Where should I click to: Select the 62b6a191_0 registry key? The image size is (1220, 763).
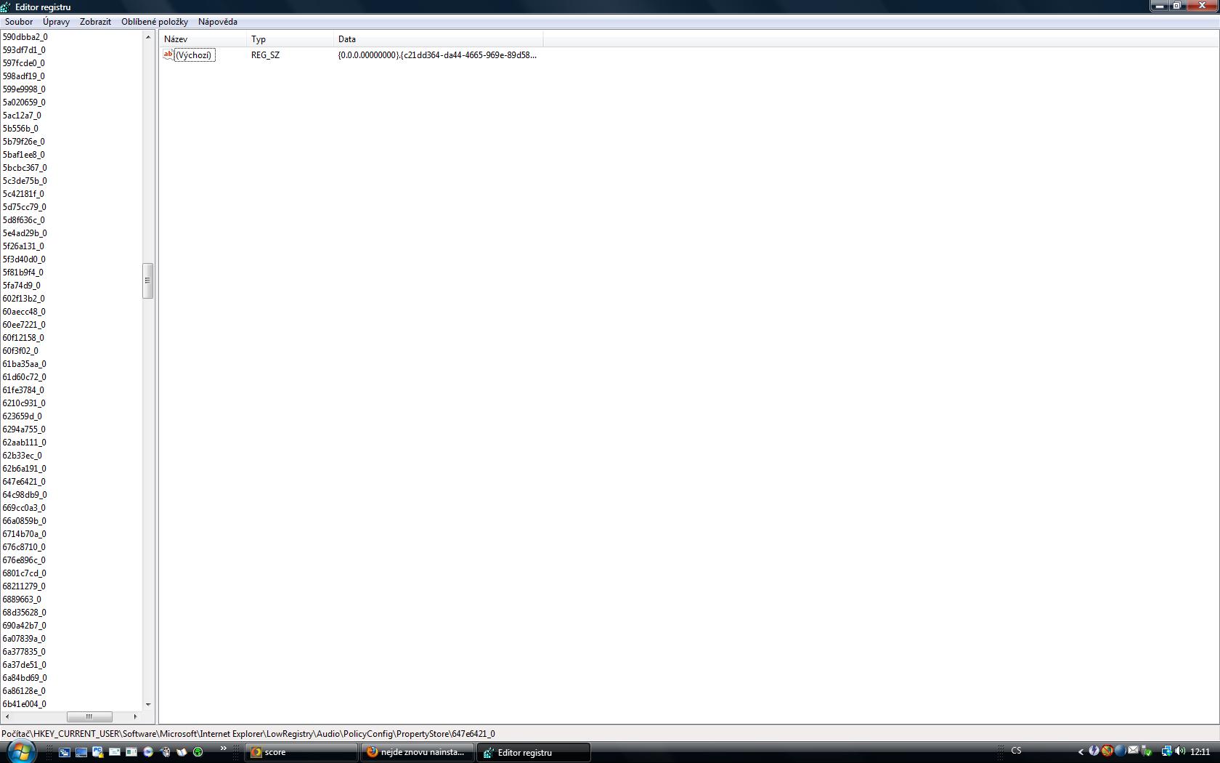pyautogui.click(x=24, y=469)
